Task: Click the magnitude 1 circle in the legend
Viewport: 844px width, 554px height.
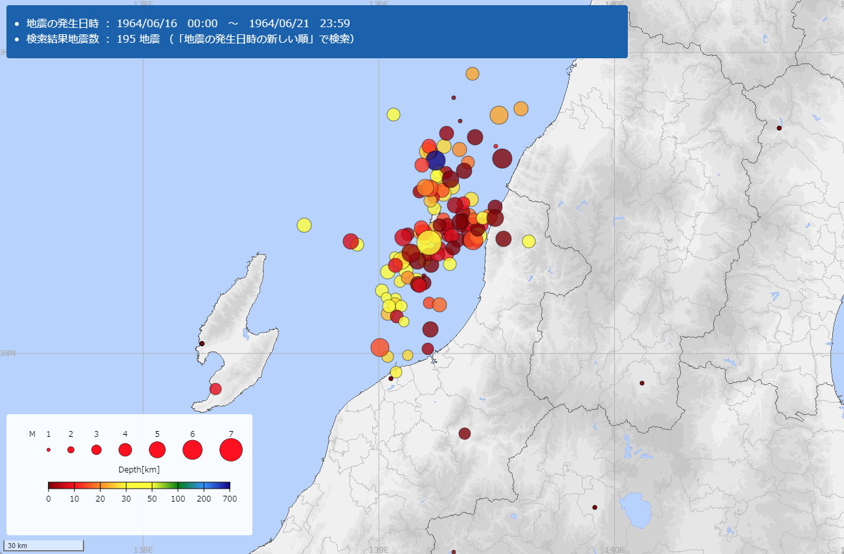Action: point(49,450)
